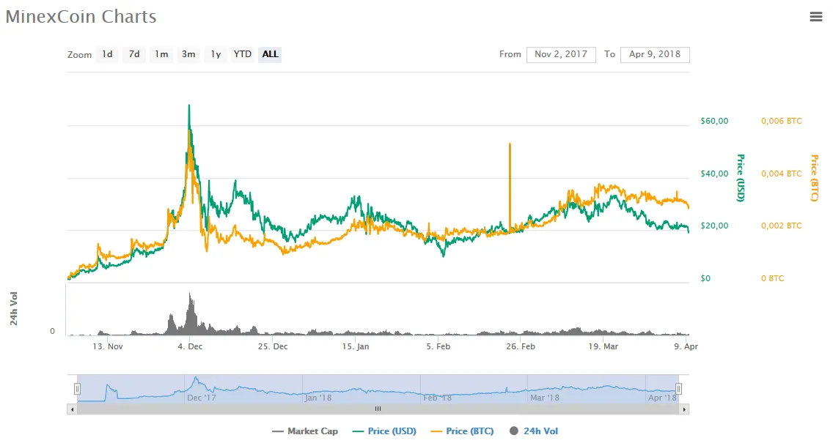833x443 pixels.
Task: Click the 0,004 BTC axis label
Action: 782,174
